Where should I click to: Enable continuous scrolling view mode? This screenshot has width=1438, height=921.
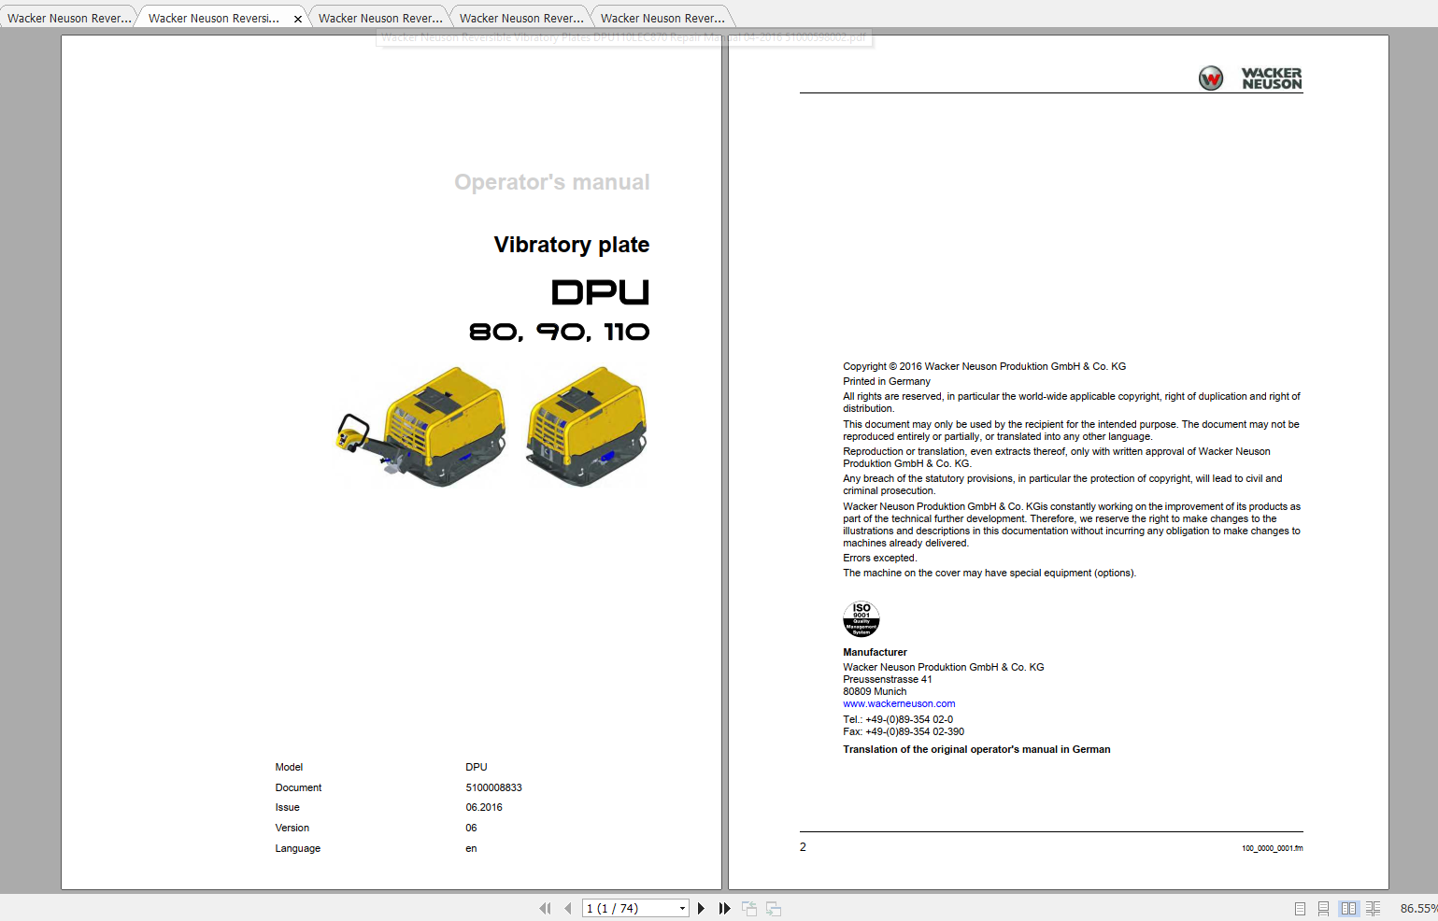1323,907
